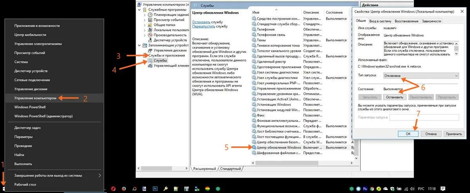The width and height of the screenshot is (470, 193).
Task: Confirm the dialog with OK
Action: [408, 133]
